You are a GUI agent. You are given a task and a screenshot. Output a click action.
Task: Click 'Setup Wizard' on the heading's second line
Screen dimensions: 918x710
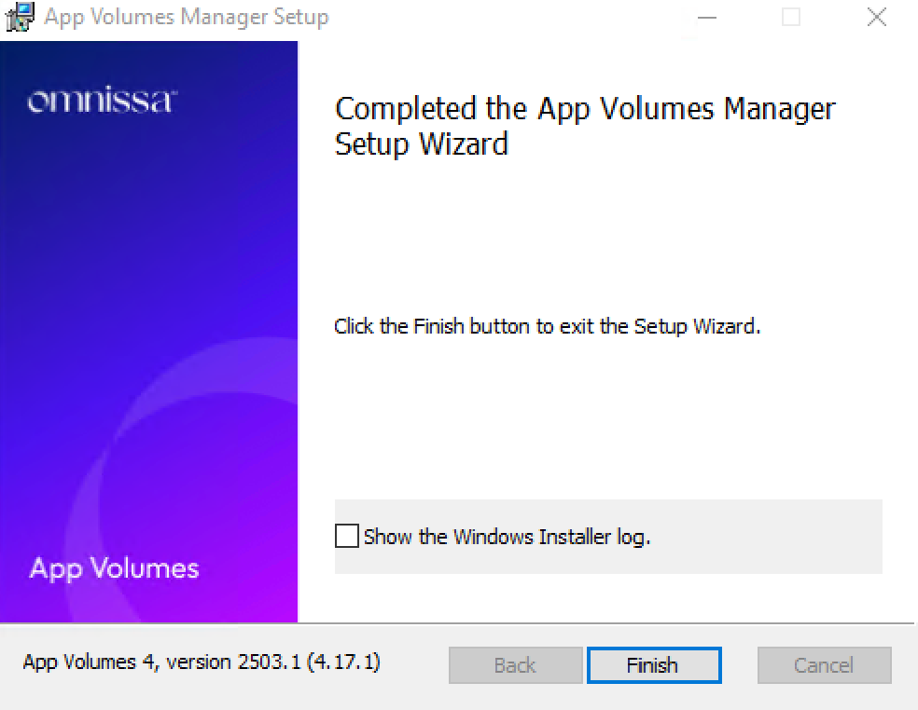[x=421, y=144]
